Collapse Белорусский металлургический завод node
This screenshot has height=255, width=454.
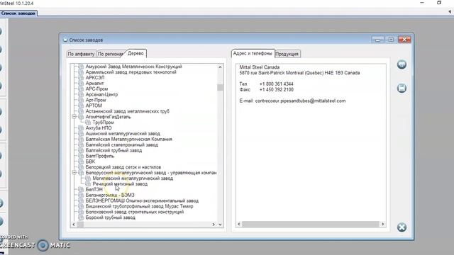(74, 173)
